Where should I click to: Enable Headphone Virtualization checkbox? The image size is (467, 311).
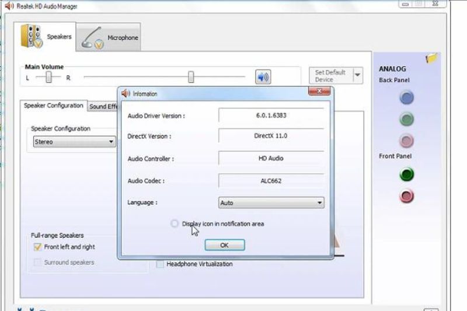160,264
